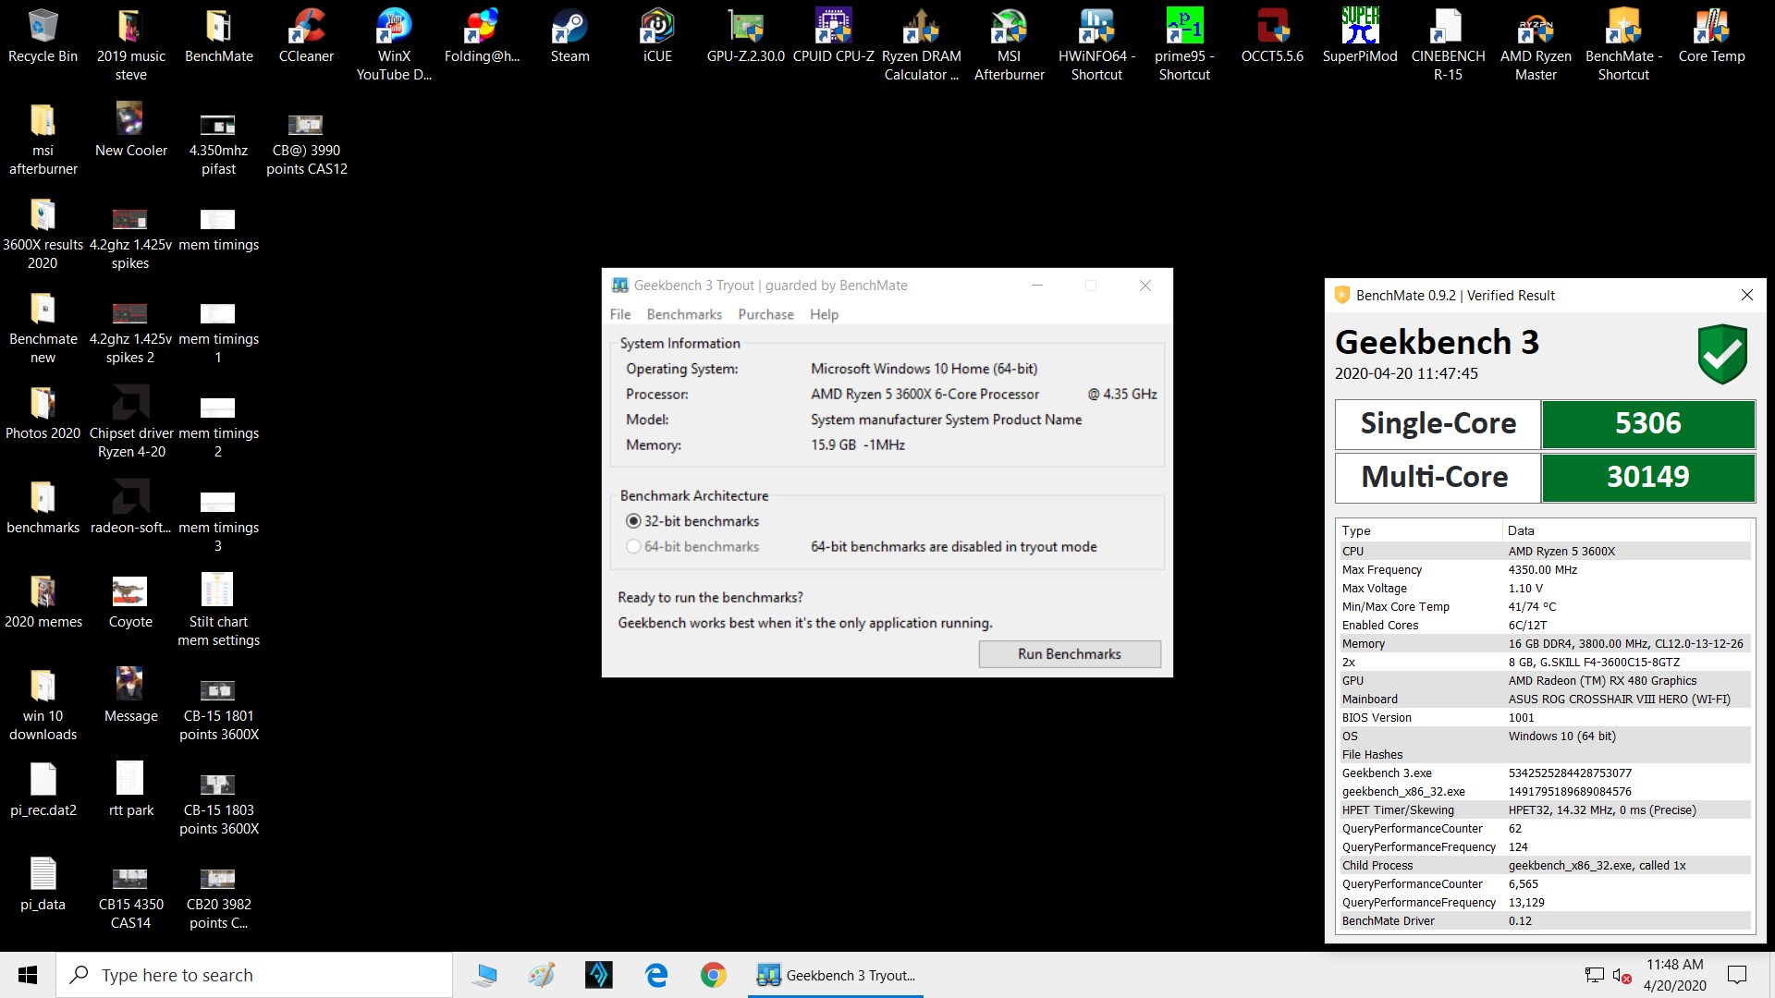Open Google Chrome from the taskbar
The image size is (1775, 998).
pyautogui.click(x=713, y=975)
